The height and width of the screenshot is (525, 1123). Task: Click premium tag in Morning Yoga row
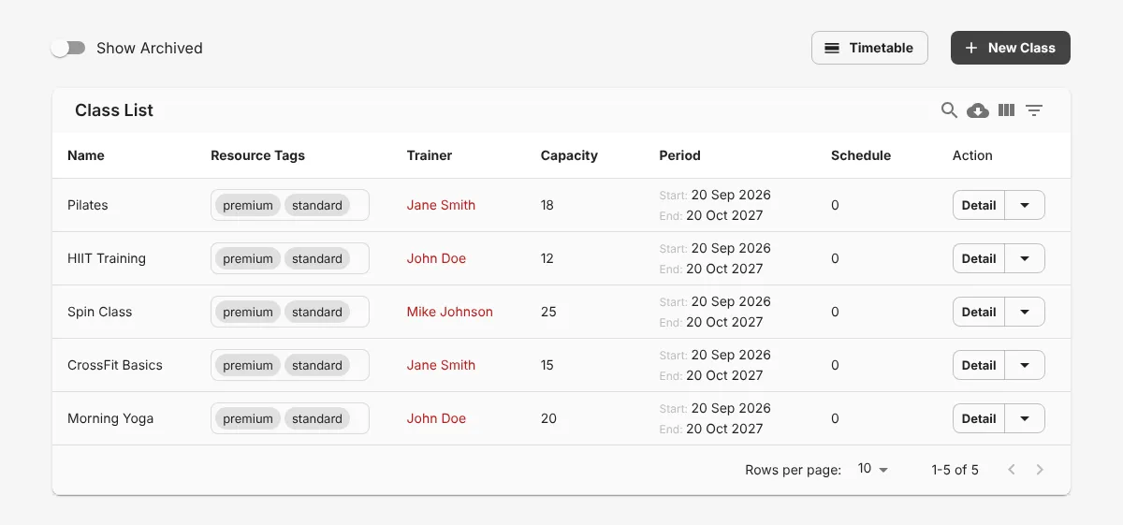pyautogui.click(x=248, y=418)
